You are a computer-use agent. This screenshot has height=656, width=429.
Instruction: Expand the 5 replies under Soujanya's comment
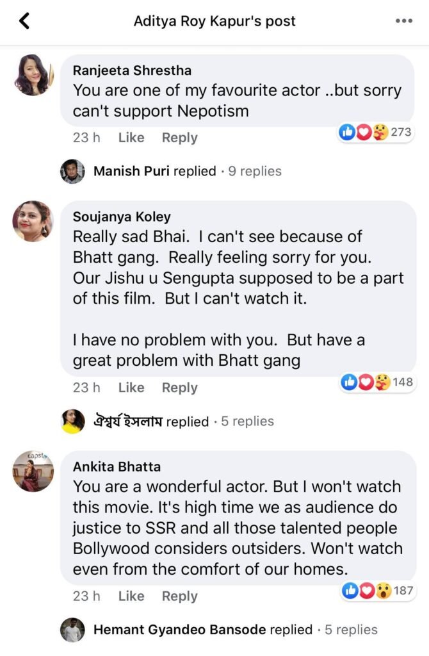click(247, 422)
